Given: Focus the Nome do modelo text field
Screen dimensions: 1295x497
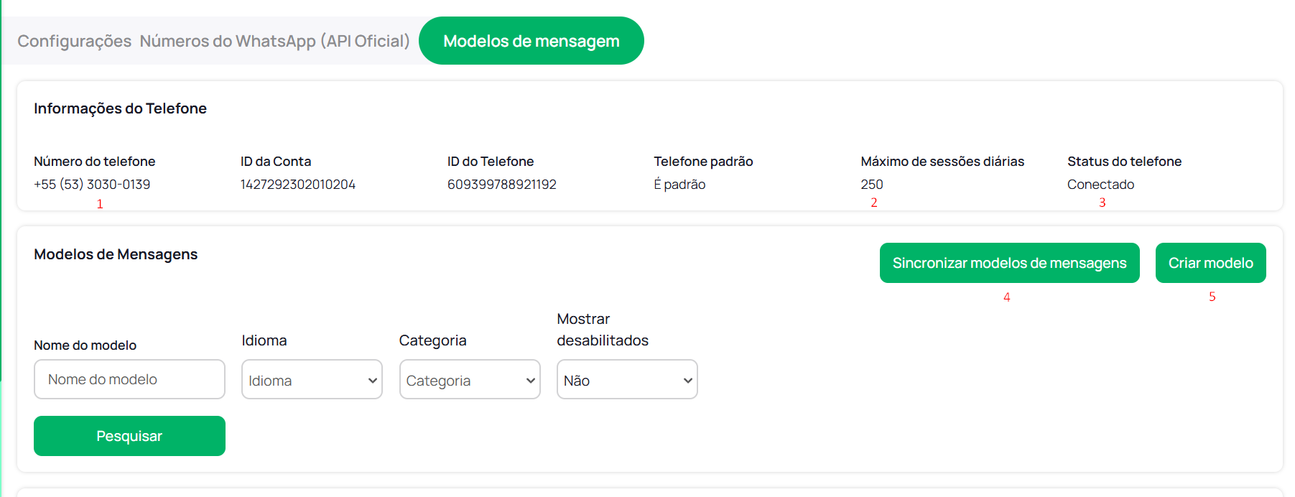Looking at the screenshot, I should pyautogui.click(x=129, y=379).
